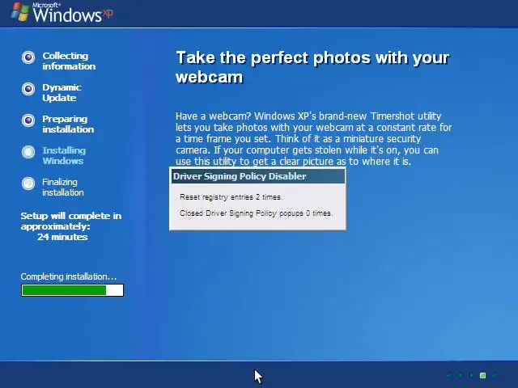The height and width of the screenshot is (388, 518).
Task: Click the Dynamic Update step bullet
Action: [28, 89]
